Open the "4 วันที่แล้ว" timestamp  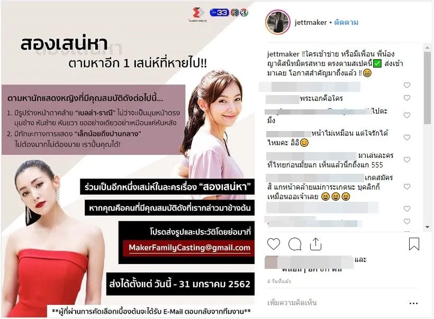pyautogui.click(x=279, y=281)
